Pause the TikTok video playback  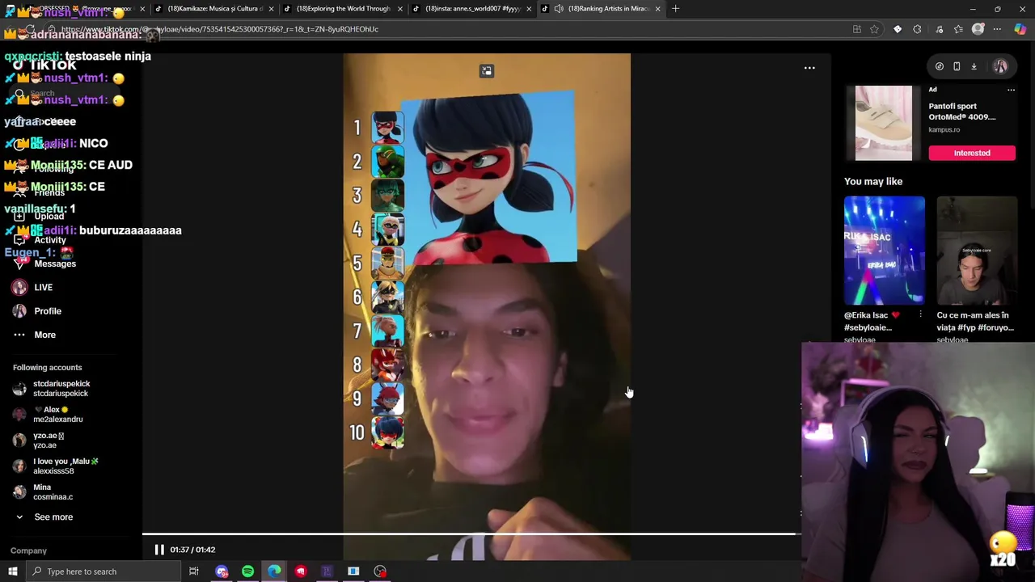pos(159,550)
